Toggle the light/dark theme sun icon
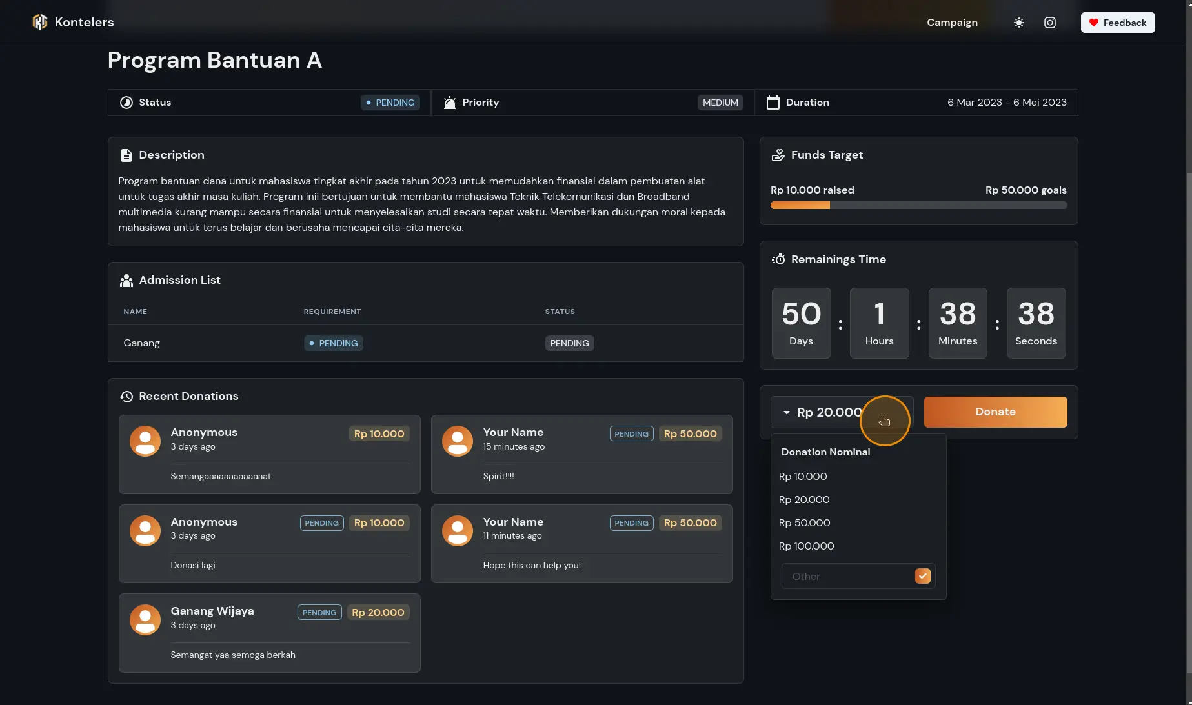 [x=1018, y=23]
